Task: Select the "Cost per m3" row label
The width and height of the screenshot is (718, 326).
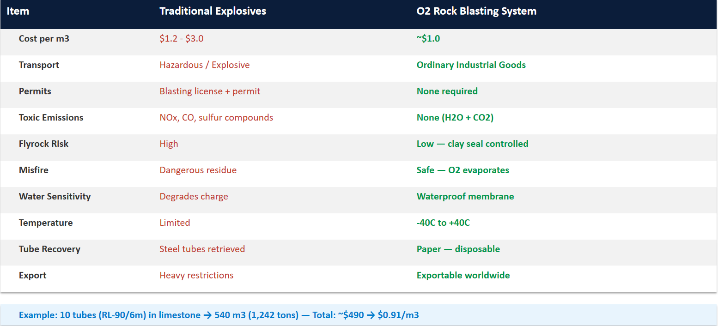Action: click(44, 39)
